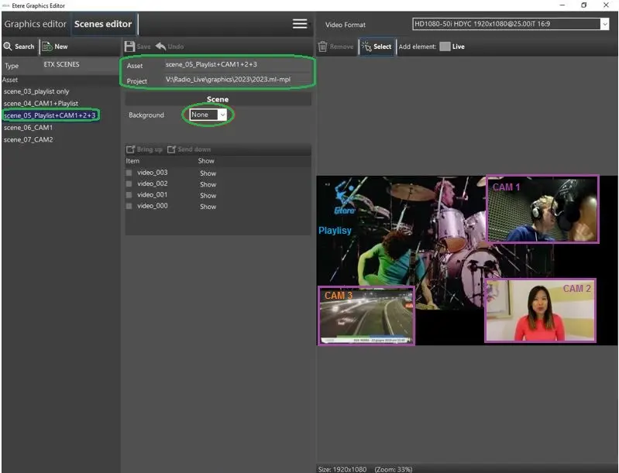Click the Search magnifier icon
The height and width of the screenshot is (473, 619).
8,46
